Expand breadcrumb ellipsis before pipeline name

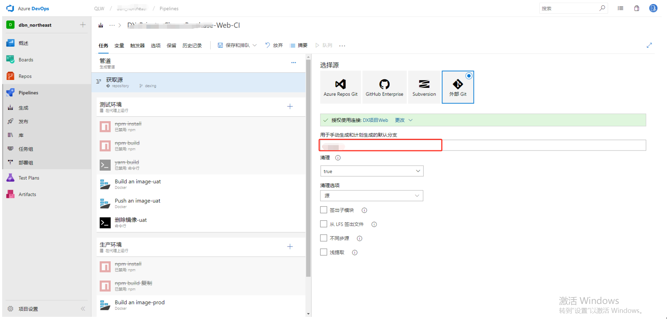112,25
